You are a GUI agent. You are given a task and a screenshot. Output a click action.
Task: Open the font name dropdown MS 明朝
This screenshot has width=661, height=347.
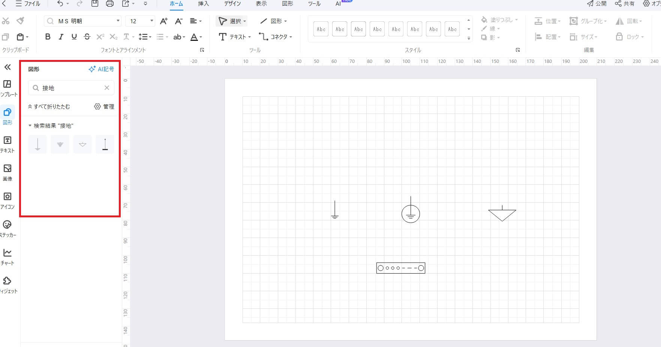tap(118, 21)
